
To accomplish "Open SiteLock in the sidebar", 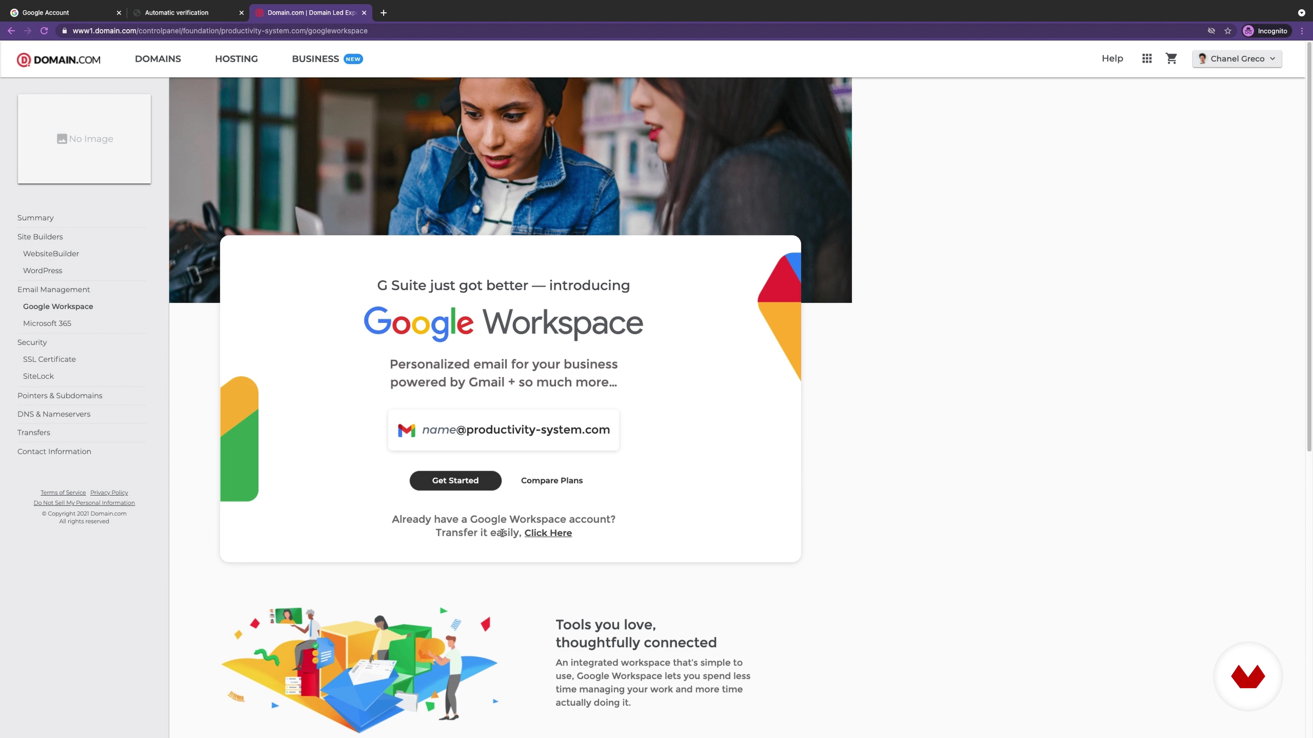I will pyautogui.click(x=38, y=376).
